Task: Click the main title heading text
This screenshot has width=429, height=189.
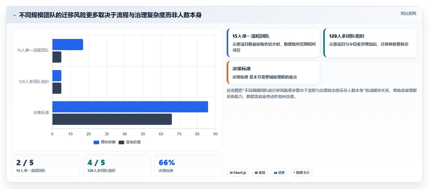Action: tap(110, 15)
